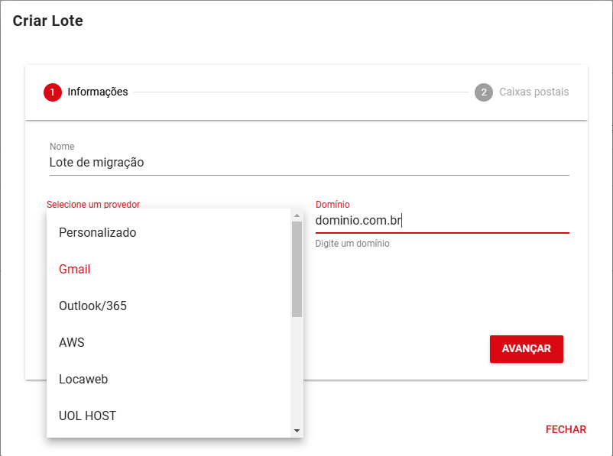613x456 pixels.
Task: Close the dialog with FECHAR
Action: (x=566, y=429)
